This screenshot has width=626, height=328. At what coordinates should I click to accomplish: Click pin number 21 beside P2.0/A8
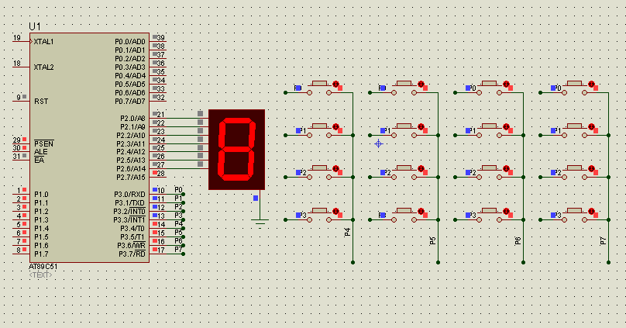(x=161, y=115)
